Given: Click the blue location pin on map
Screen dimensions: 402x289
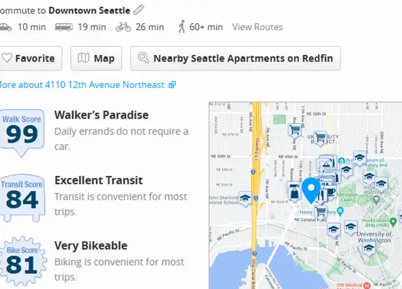Looking at the screenshot, I should coord(311,190).
